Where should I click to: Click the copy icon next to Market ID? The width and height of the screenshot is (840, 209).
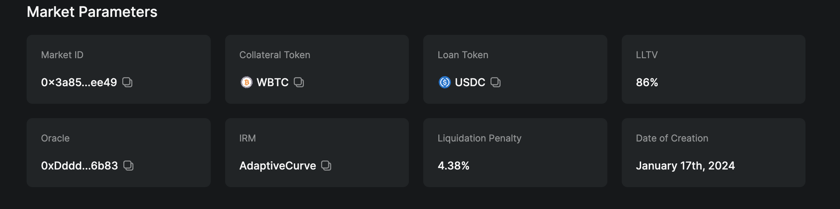127,83
